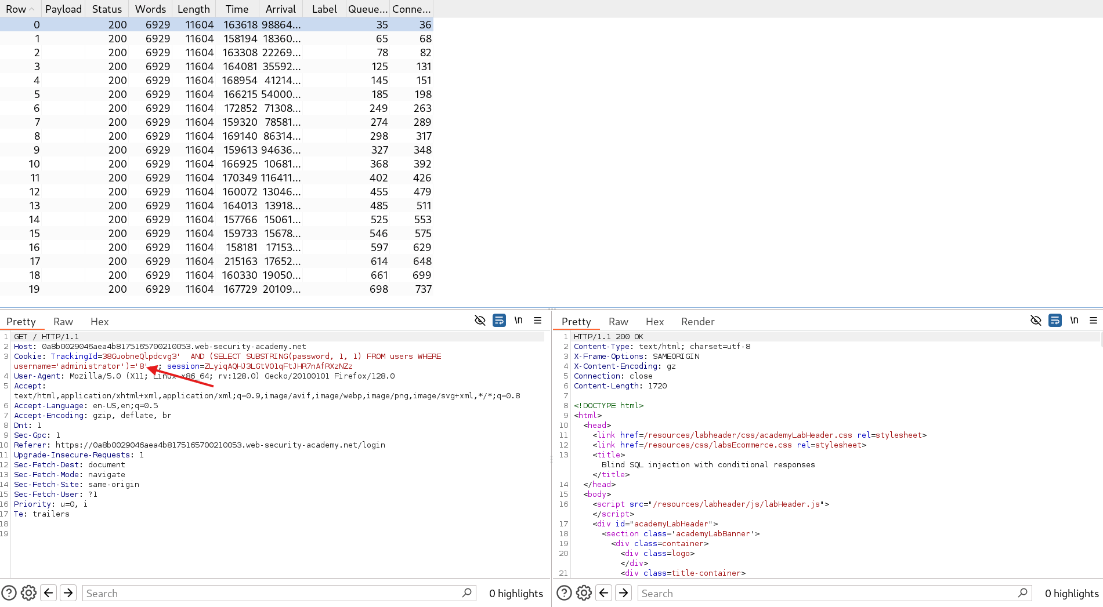Sort table by Length column
This screenshot has height=607, width=1103.
[194, 9]
